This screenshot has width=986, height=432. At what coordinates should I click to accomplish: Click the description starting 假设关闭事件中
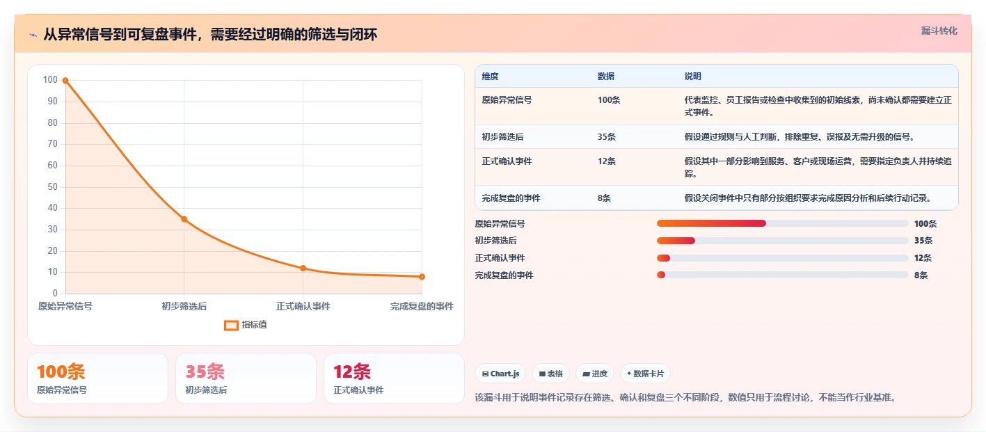808,198
